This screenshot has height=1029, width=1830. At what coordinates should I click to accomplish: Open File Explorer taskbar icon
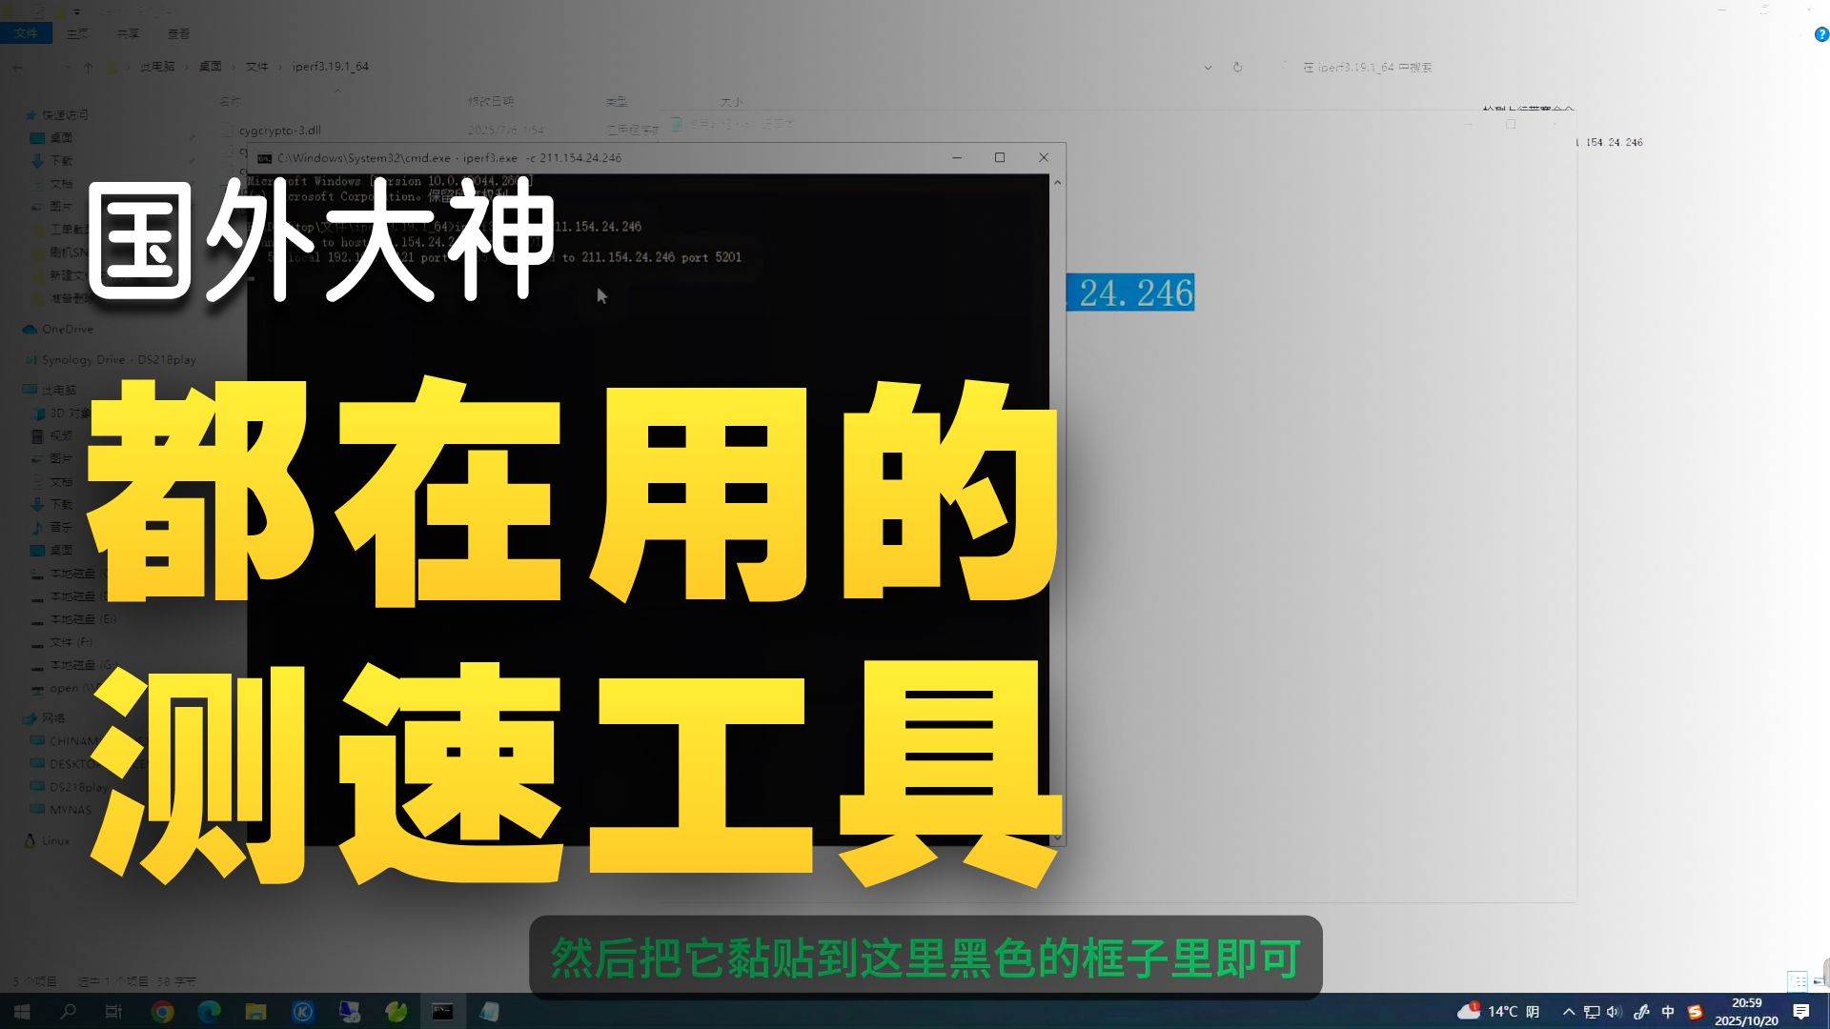(x=255, y=1011)
